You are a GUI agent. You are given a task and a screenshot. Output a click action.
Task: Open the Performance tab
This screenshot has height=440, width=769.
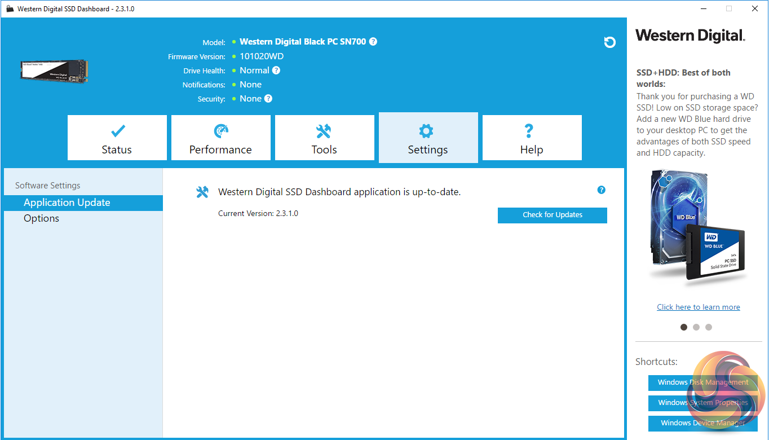pos(221,138)
